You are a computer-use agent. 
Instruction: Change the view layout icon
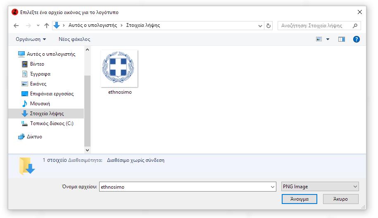[319, 39]
